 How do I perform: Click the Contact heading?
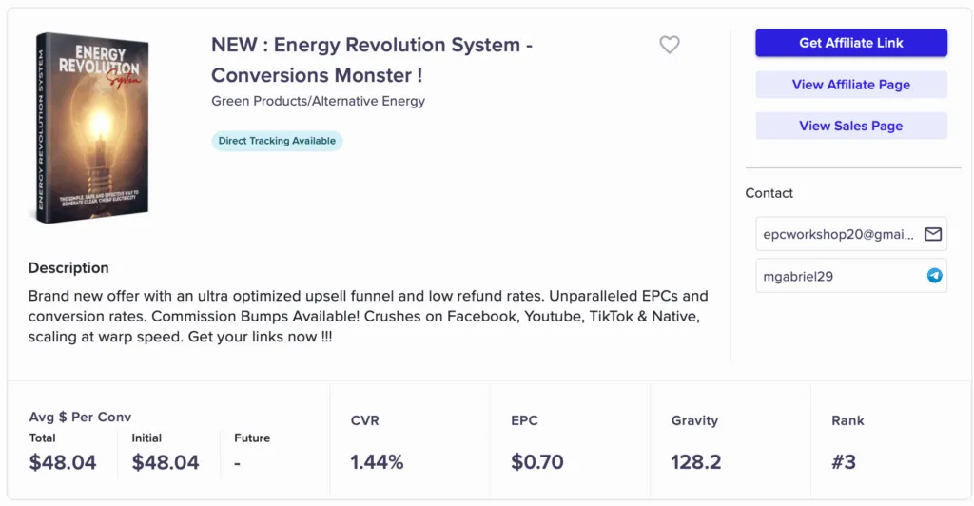(769, 193)
